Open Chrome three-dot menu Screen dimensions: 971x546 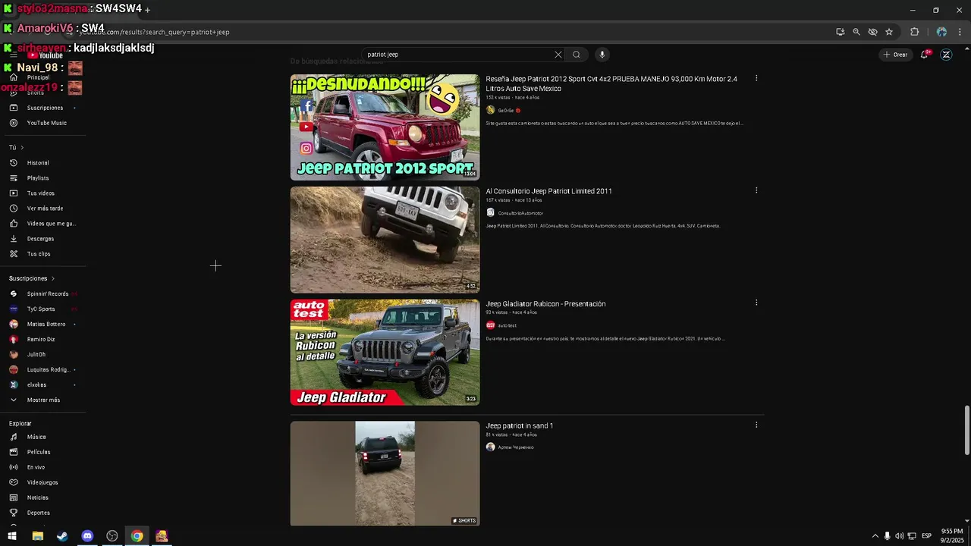(958, 32)
